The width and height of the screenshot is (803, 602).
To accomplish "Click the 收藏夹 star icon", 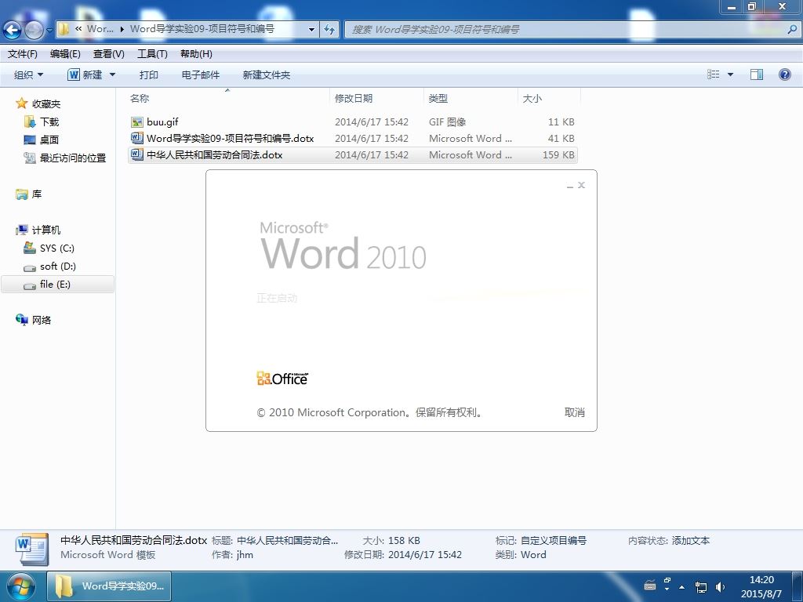I will (x=21, y=103).
